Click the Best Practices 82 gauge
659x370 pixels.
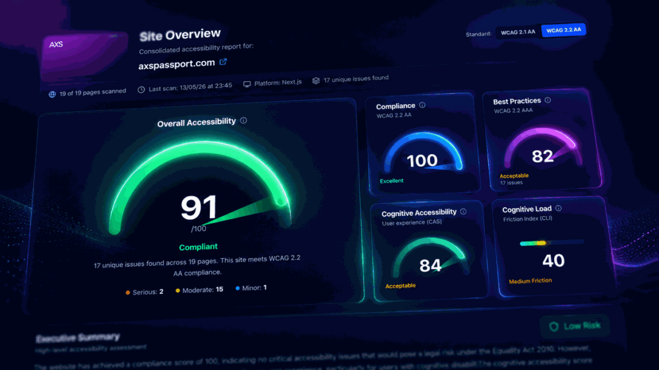point(543,148)
